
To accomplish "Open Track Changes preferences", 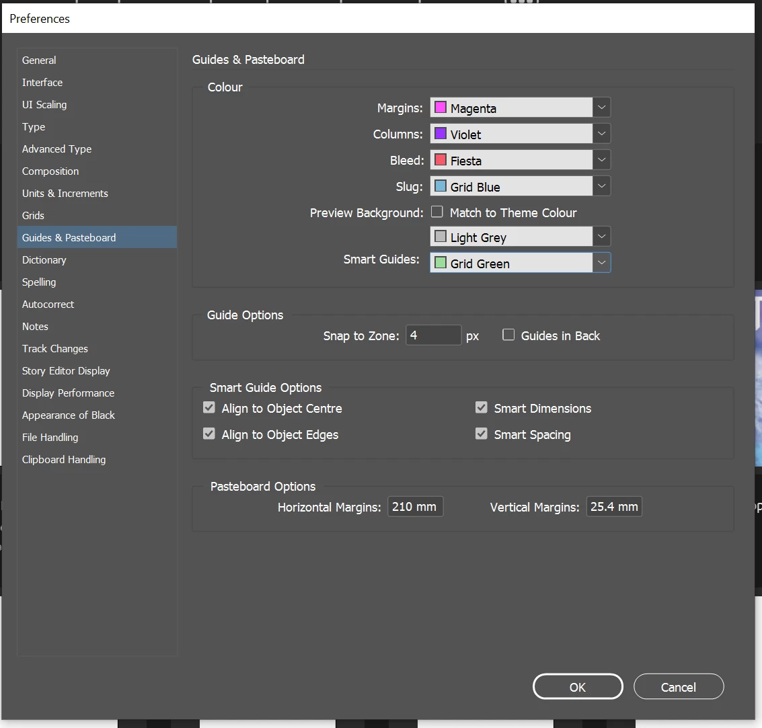I will click(97, 349).
